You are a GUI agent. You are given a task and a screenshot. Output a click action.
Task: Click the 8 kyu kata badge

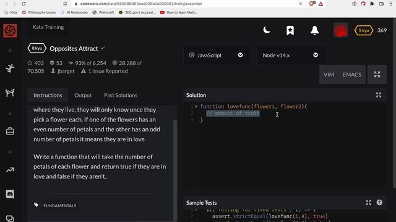point(37,48)
